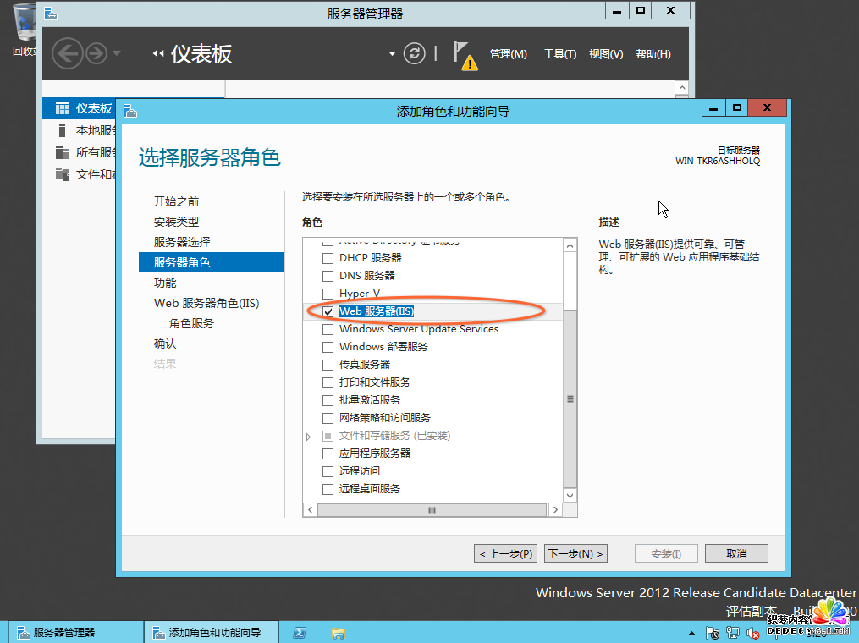
Task: Open the dropdown arrow left of refresh
Action: (x=392, y=54)
